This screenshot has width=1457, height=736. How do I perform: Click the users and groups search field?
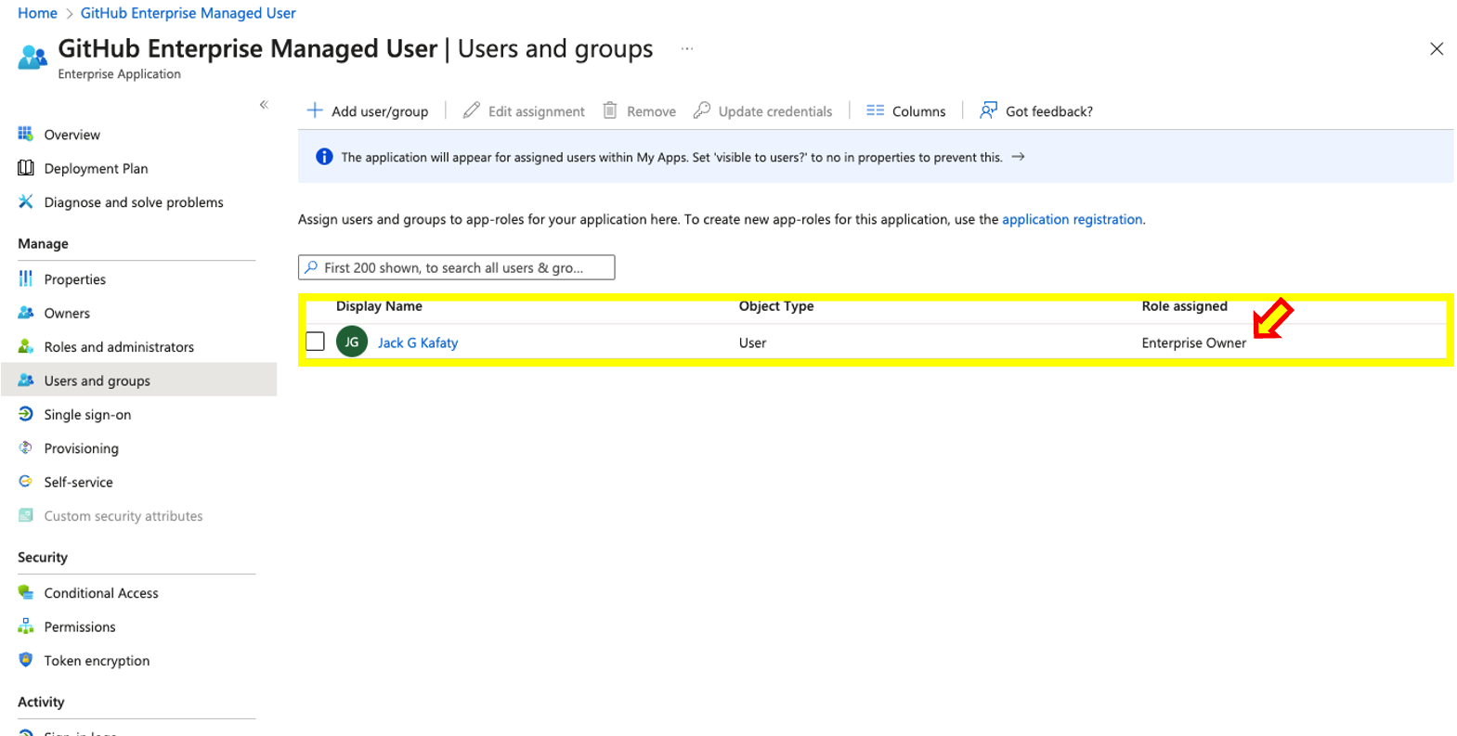[456, 267]
